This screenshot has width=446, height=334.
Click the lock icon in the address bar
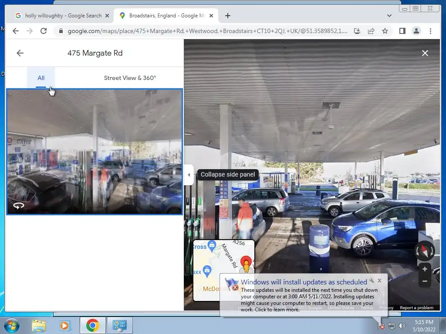(x=61, y=31)
